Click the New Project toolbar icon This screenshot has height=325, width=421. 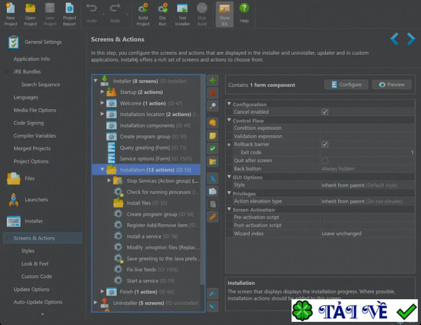point(11,14)
